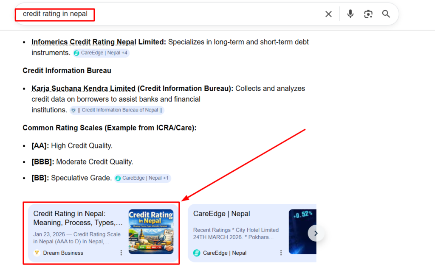Focus the search box containing credit rating in nepal

[172, 14]
